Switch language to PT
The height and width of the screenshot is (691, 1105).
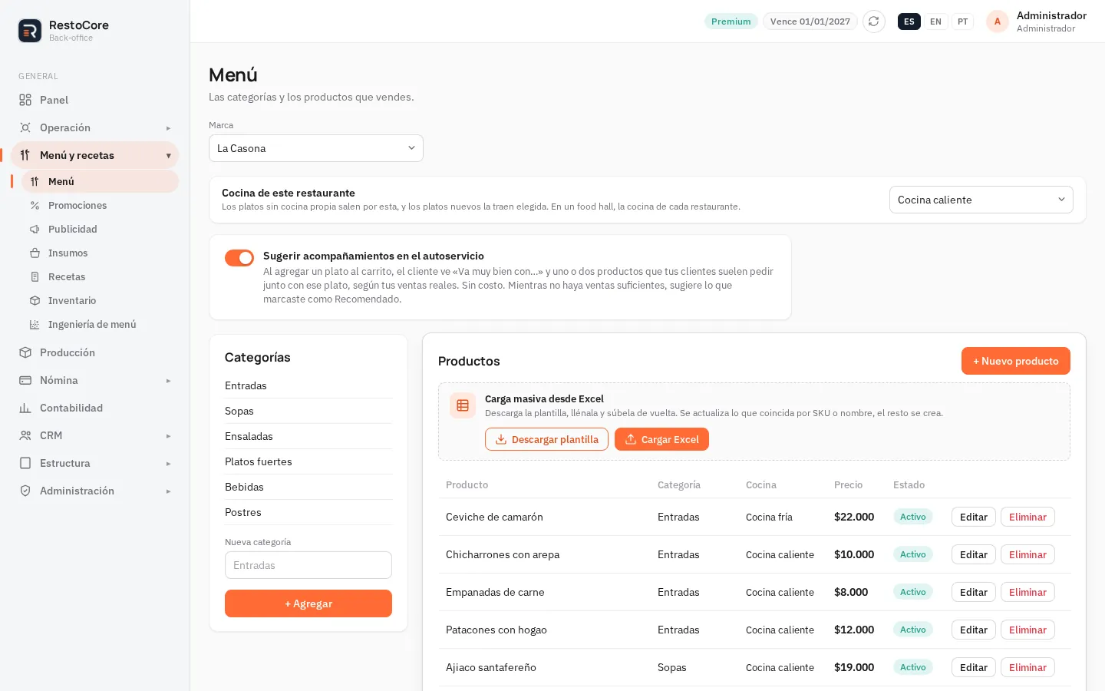(962, 21)
